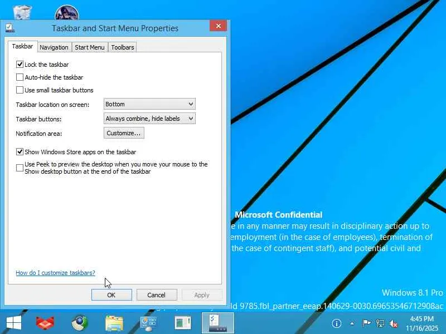Show hidden tray icons arrow

point(352,323)
